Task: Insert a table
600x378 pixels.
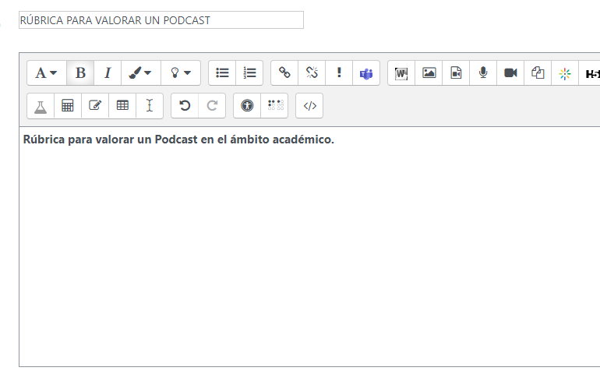Action: 122,105
